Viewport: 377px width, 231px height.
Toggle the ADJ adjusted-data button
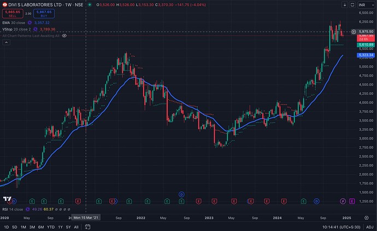(370, 227)
